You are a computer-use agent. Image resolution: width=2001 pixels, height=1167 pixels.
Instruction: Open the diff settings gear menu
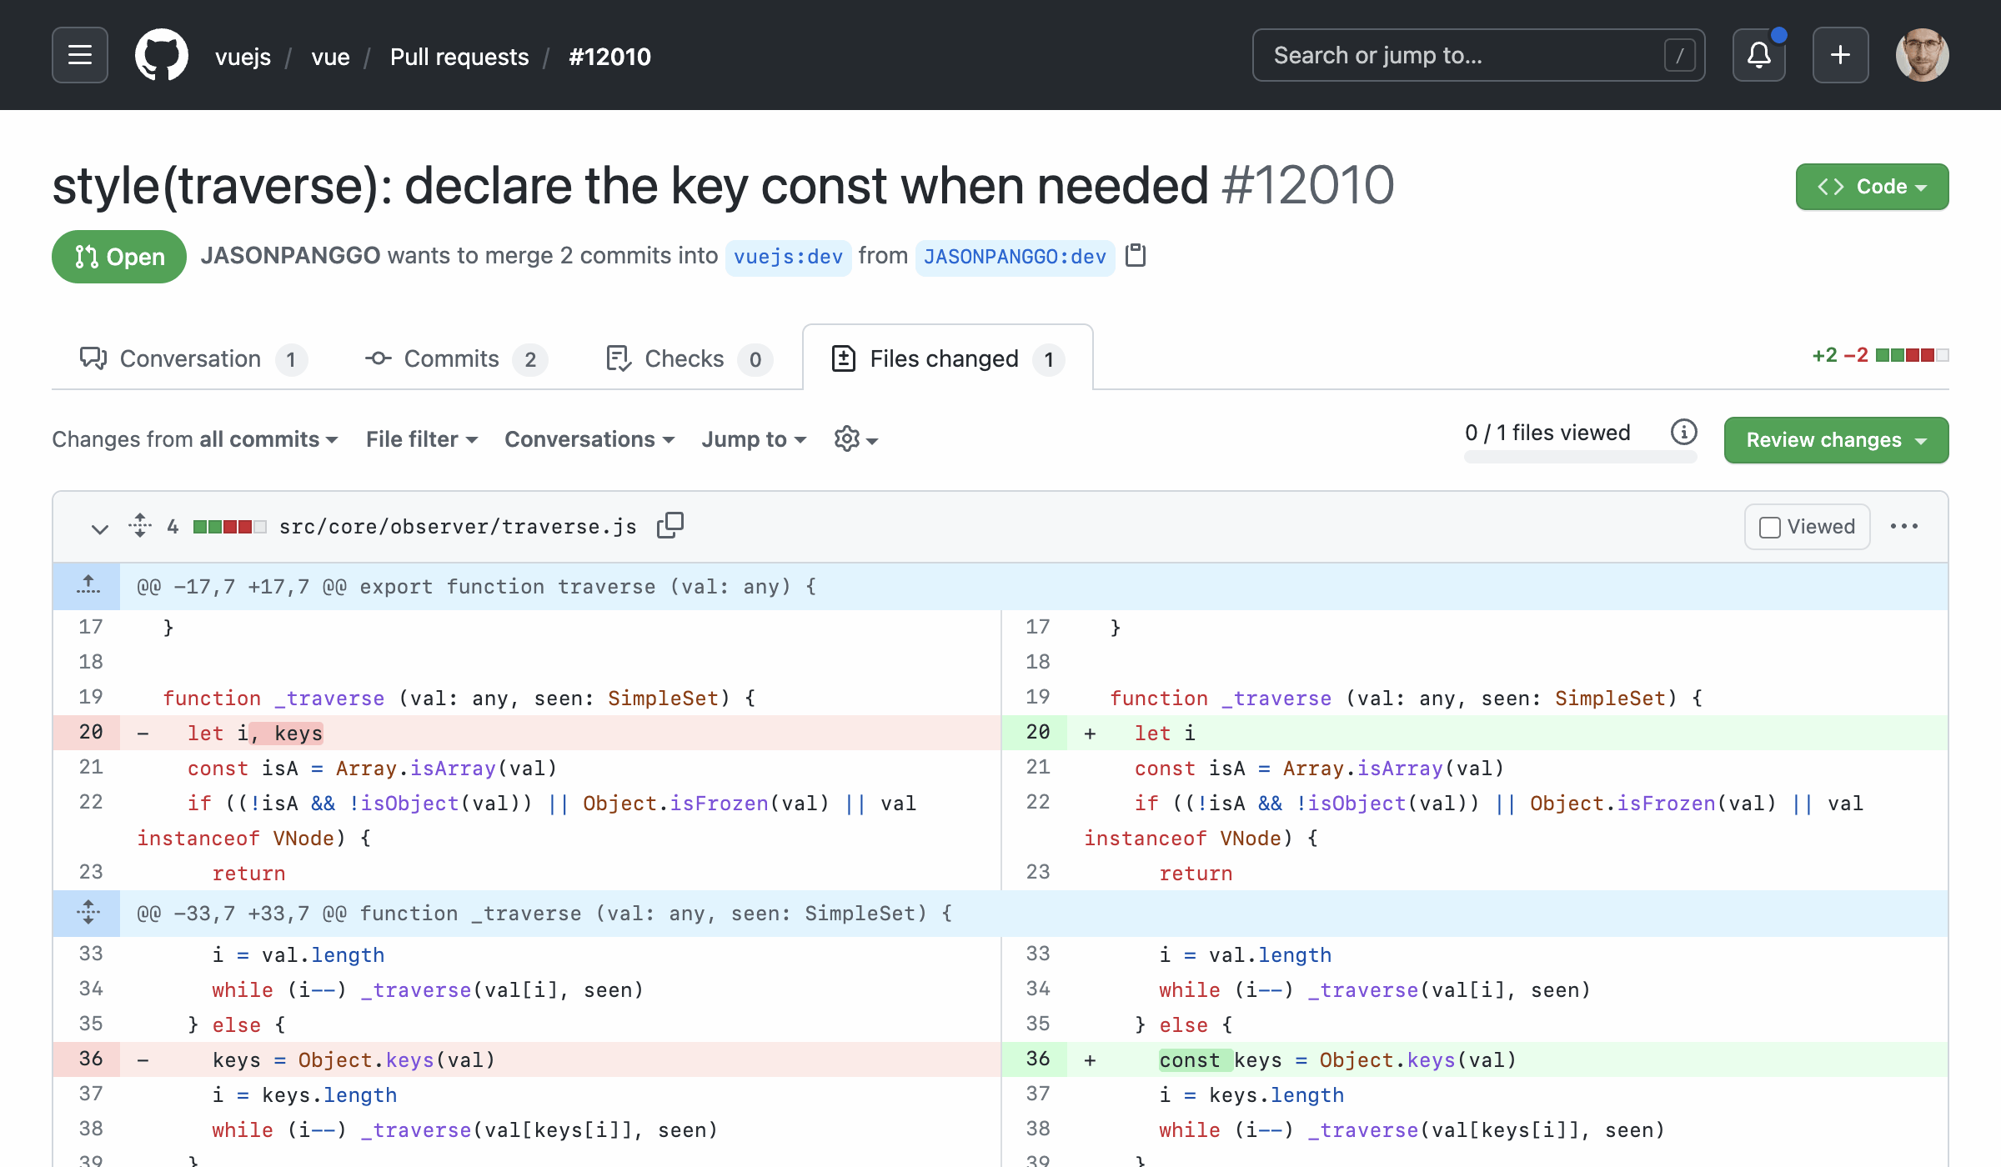[x=852, y=439]
